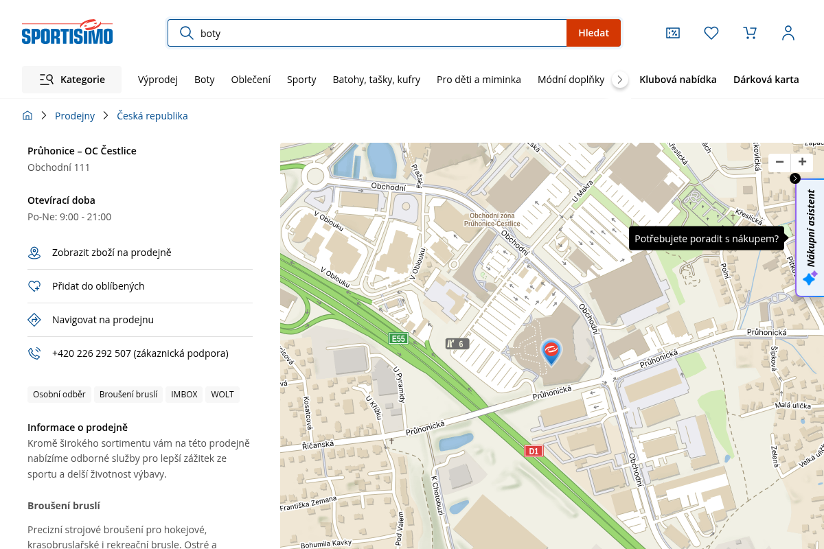
Task: Click Zobrazit zboží na prodejně
Action: (140, 253)
